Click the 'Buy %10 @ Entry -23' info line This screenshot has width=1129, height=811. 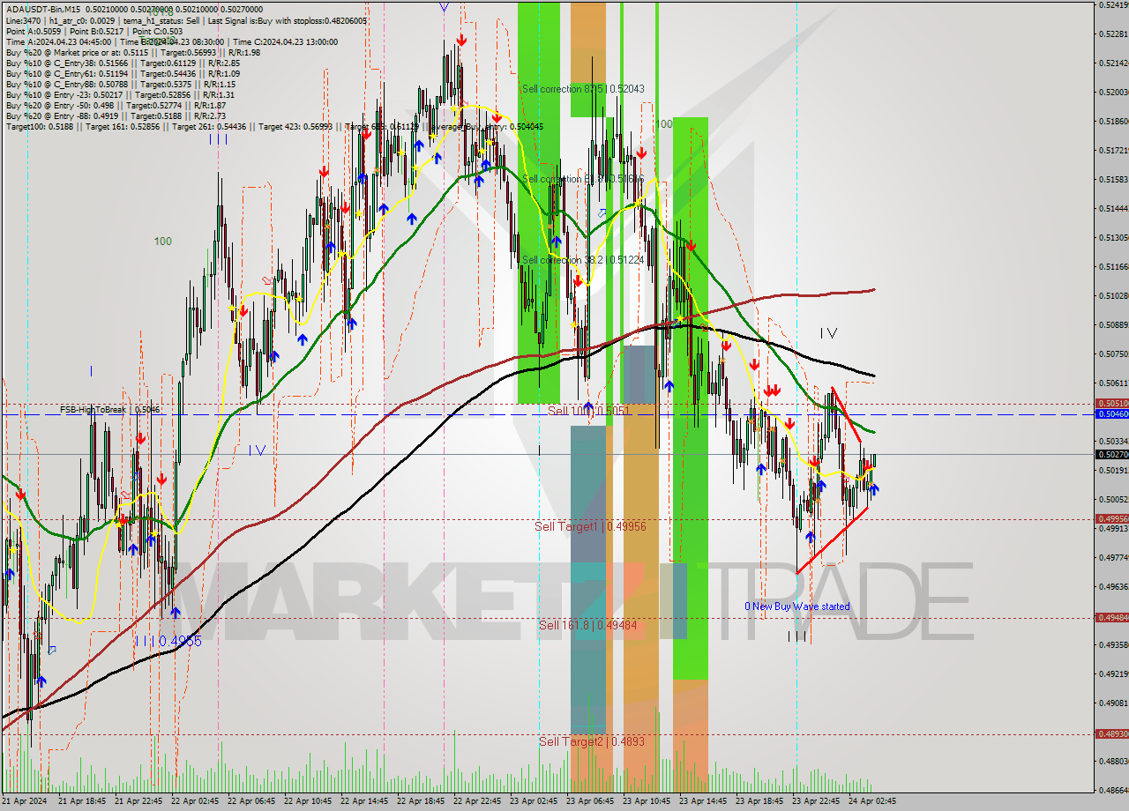[120, 95]
